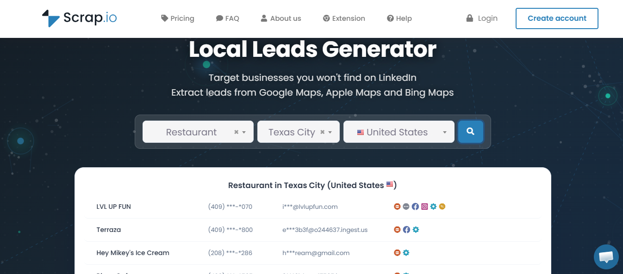
Task: Click the email icon in Terraza row
Action: click(397, 230)
